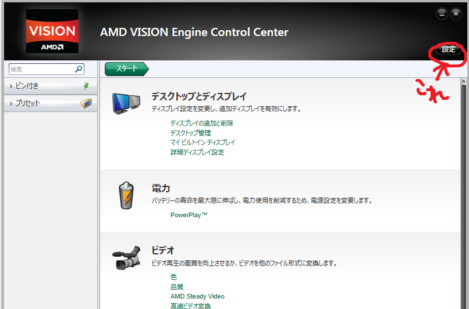
Task: Click the AMD VISION logo
Action: 51,33
